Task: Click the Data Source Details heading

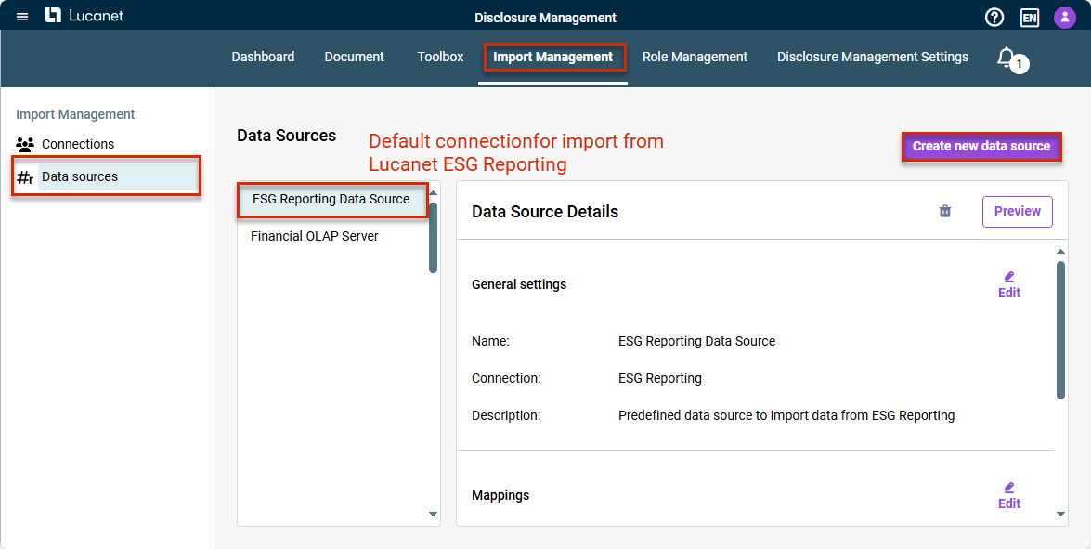Action: (x=545, y=212)
